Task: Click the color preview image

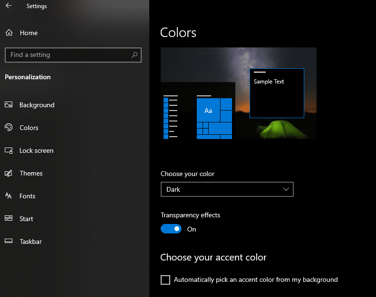Action: [x=239, y=93]
